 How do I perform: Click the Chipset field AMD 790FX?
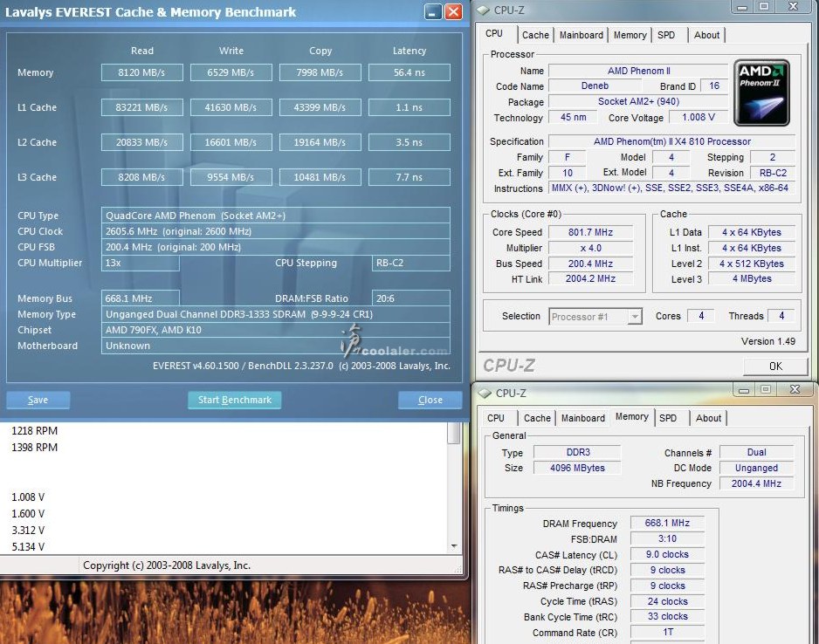[275, 330]
